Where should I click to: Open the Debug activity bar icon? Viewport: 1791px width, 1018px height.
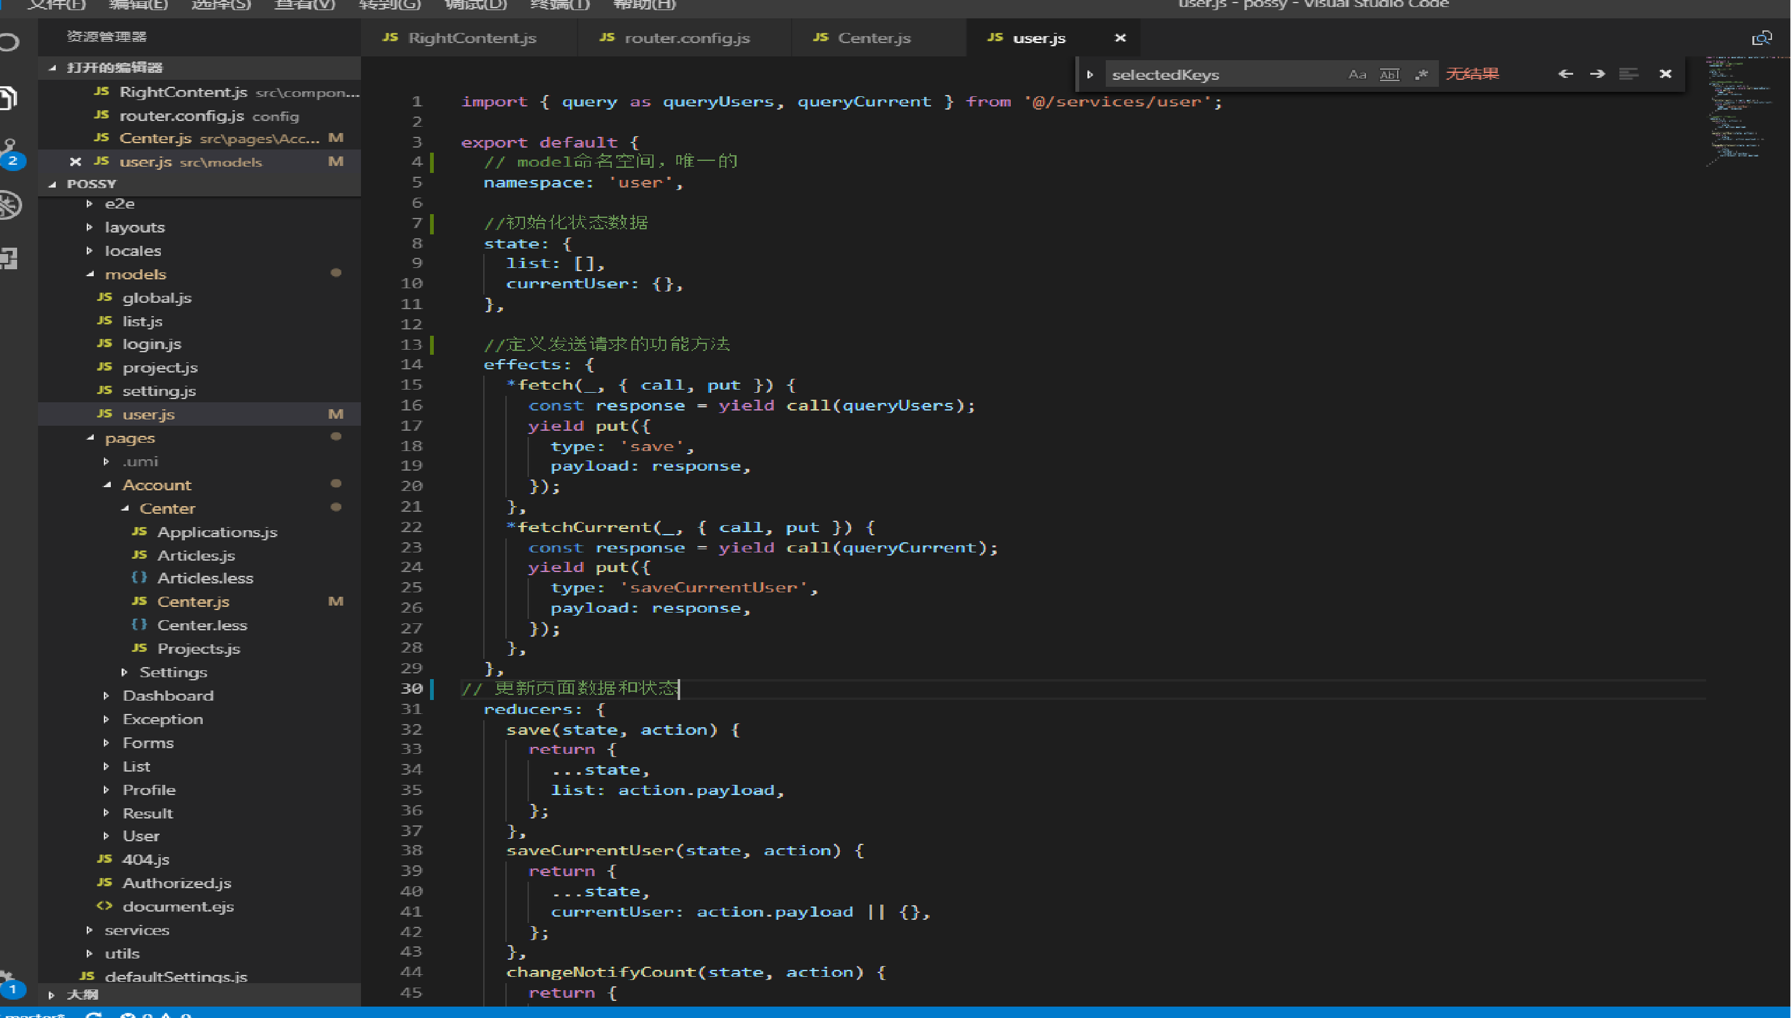(x=9, y=205)
